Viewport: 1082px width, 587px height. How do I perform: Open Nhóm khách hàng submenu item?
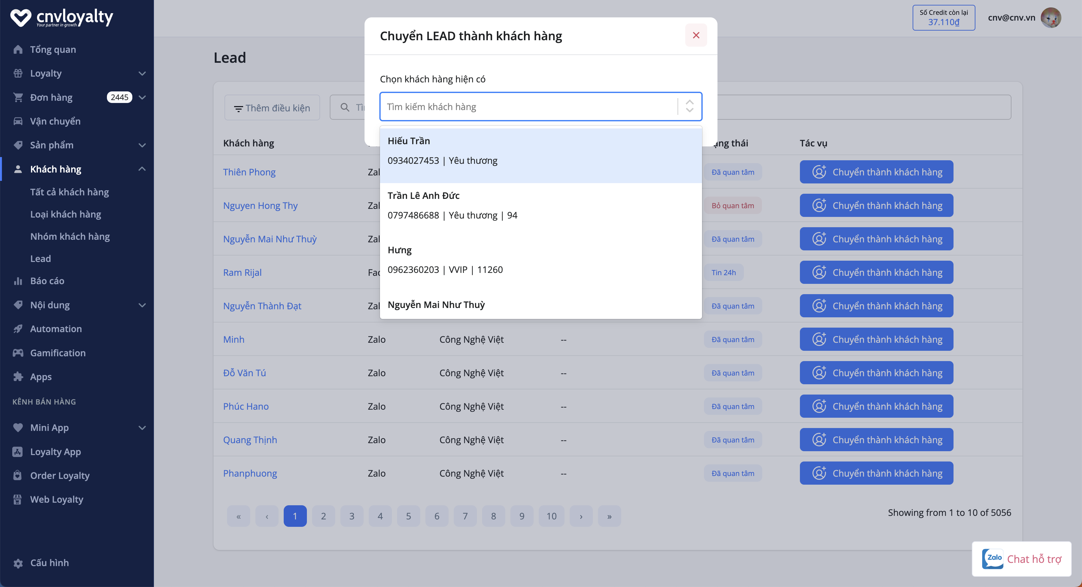[x=70, y=237]
